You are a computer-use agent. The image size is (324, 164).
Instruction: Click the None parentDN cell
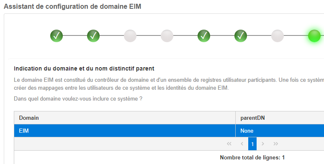coord(280,131)
